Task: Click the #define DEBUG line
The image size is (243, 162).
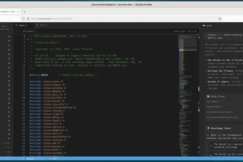Action: coord(63,75)
